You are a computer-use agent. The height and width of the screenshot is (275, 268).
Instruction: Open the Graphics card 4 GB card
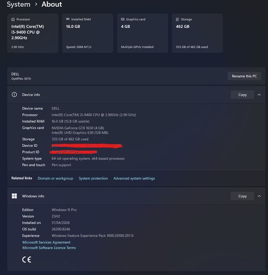point(142,33)
